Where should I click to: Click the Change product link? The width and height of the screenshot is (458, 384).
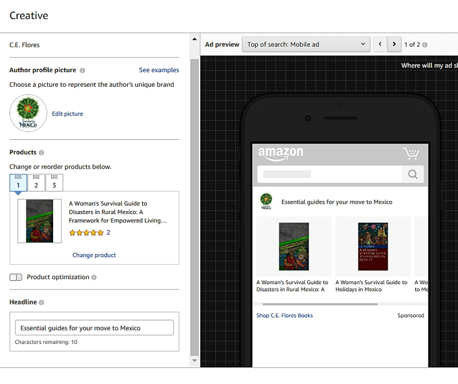(94, 255)
